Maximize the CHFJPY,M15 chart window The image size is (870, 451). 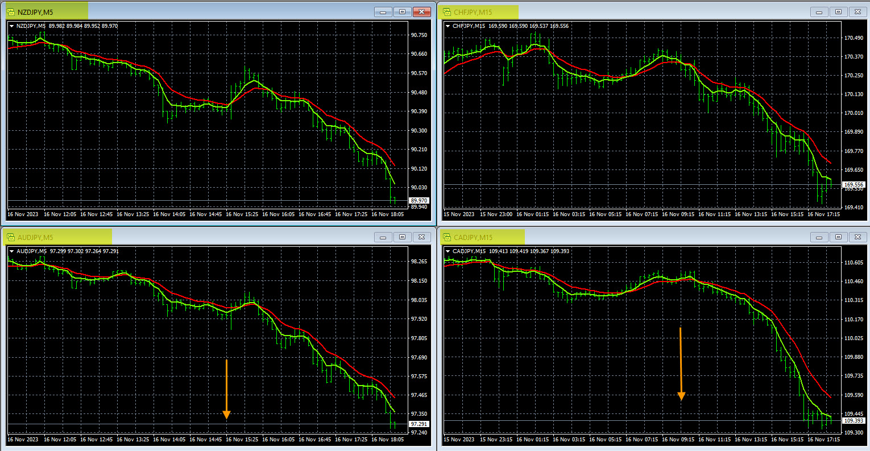coord(838,12)
